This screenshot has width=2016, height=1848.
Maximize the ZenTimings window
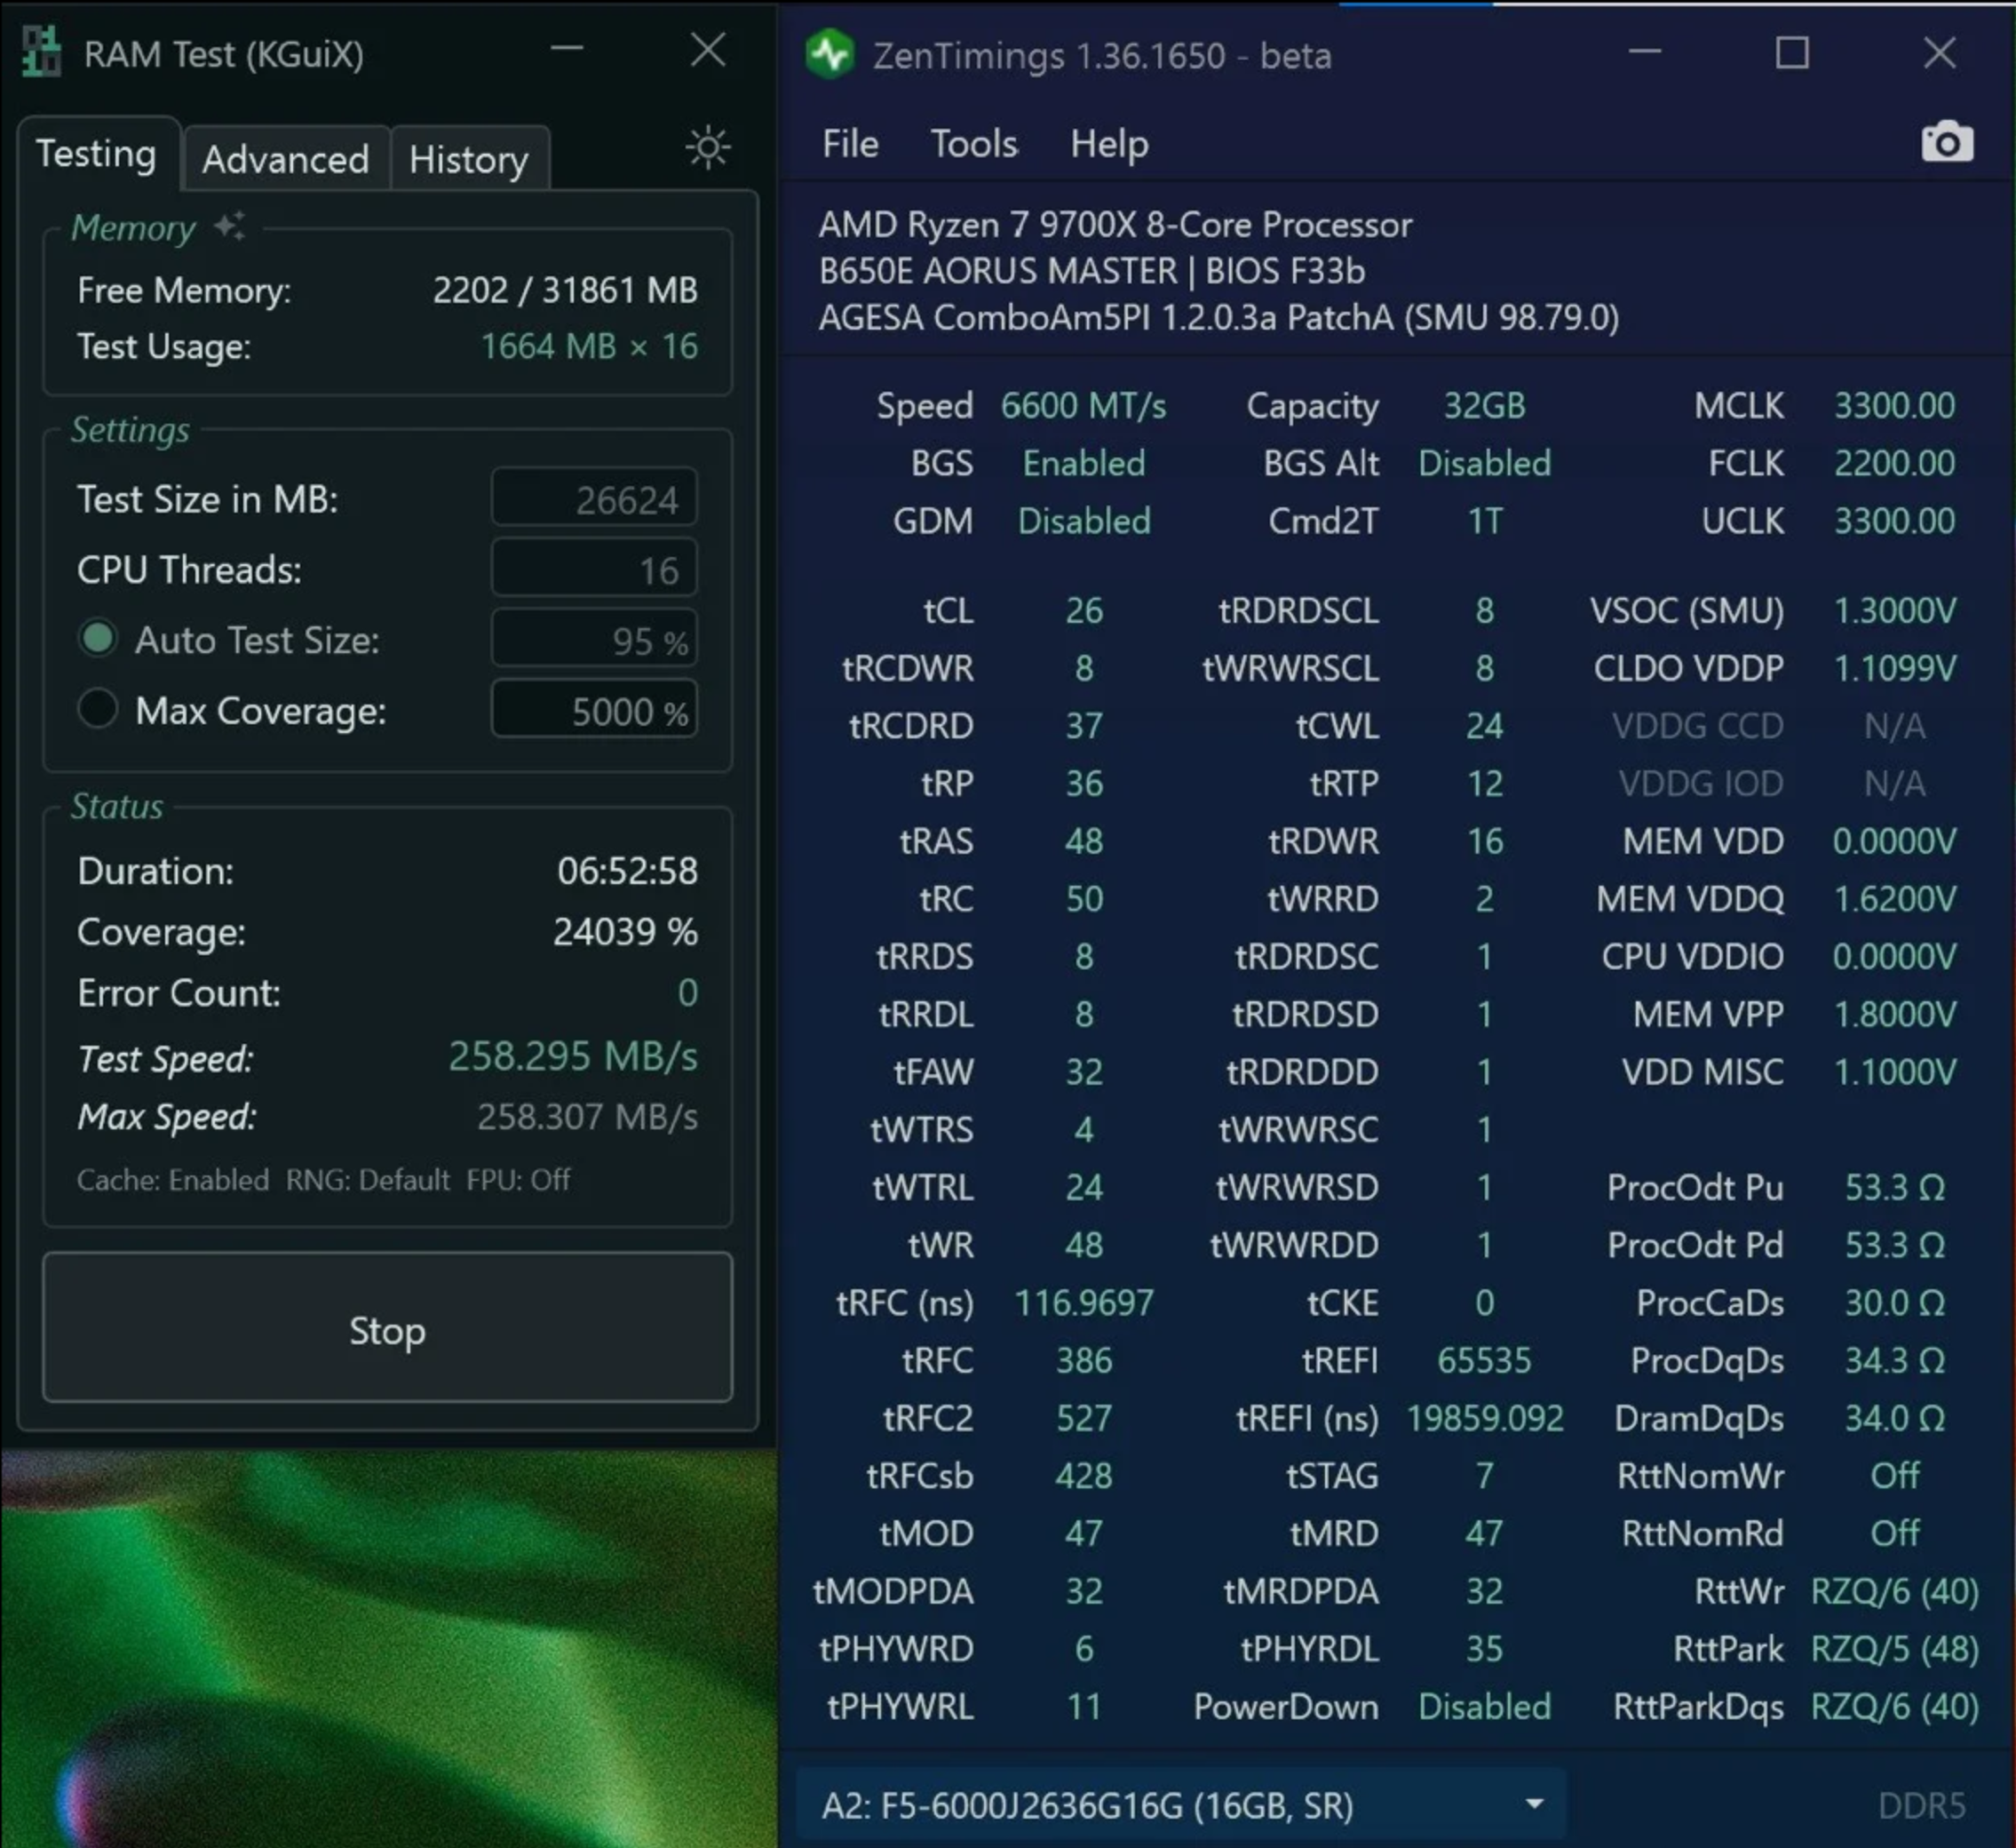1791,53
